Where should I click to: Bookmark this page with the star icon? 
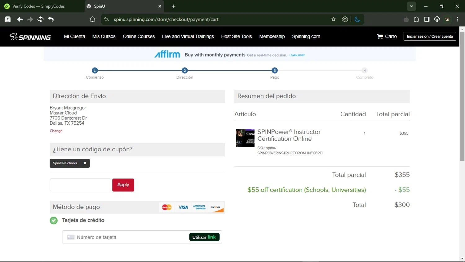pyautogui.click(x=334, y=19)
